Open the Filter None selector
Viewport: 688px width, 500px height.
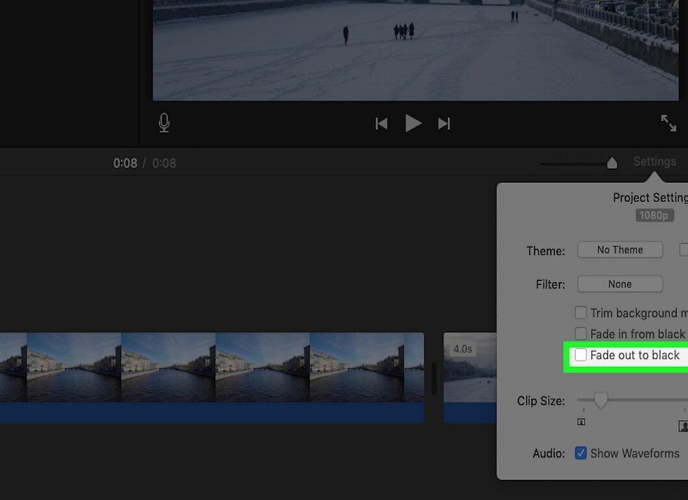pyautogui.click(x=620, y=284)
